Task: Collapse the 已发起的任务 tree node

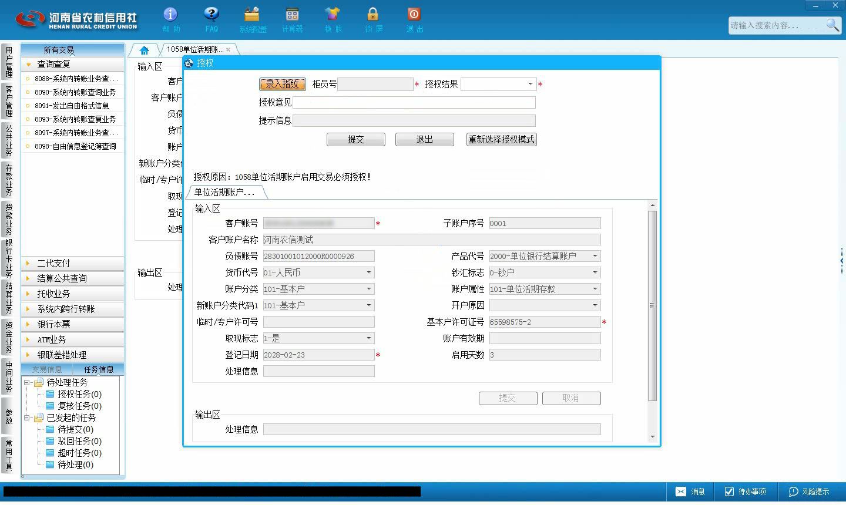Action: click(26, 418)
